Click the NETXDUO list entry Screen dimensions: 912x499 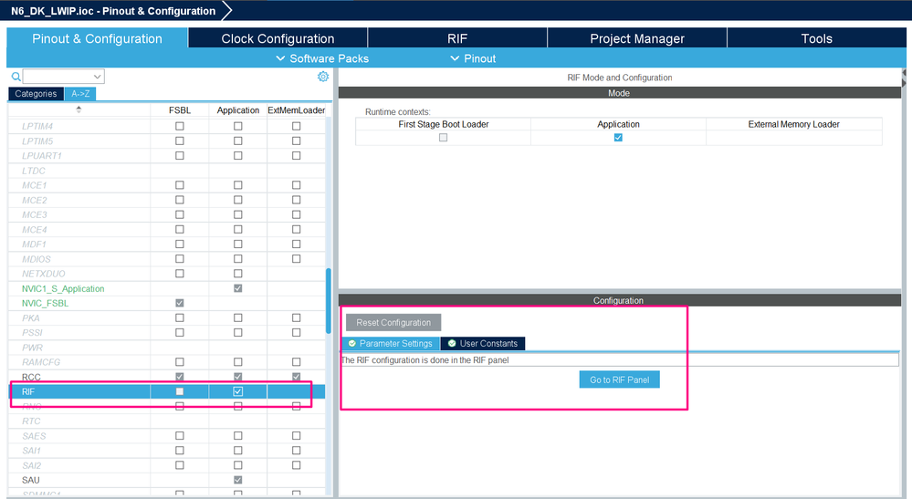point(44,274)
